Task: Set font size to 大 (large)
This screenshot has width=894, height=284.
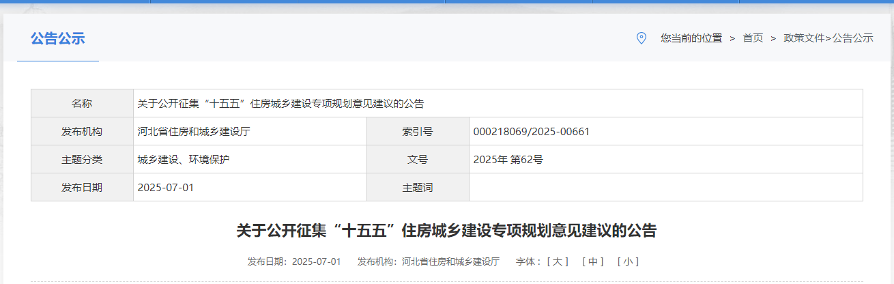Action: point(558,261)
